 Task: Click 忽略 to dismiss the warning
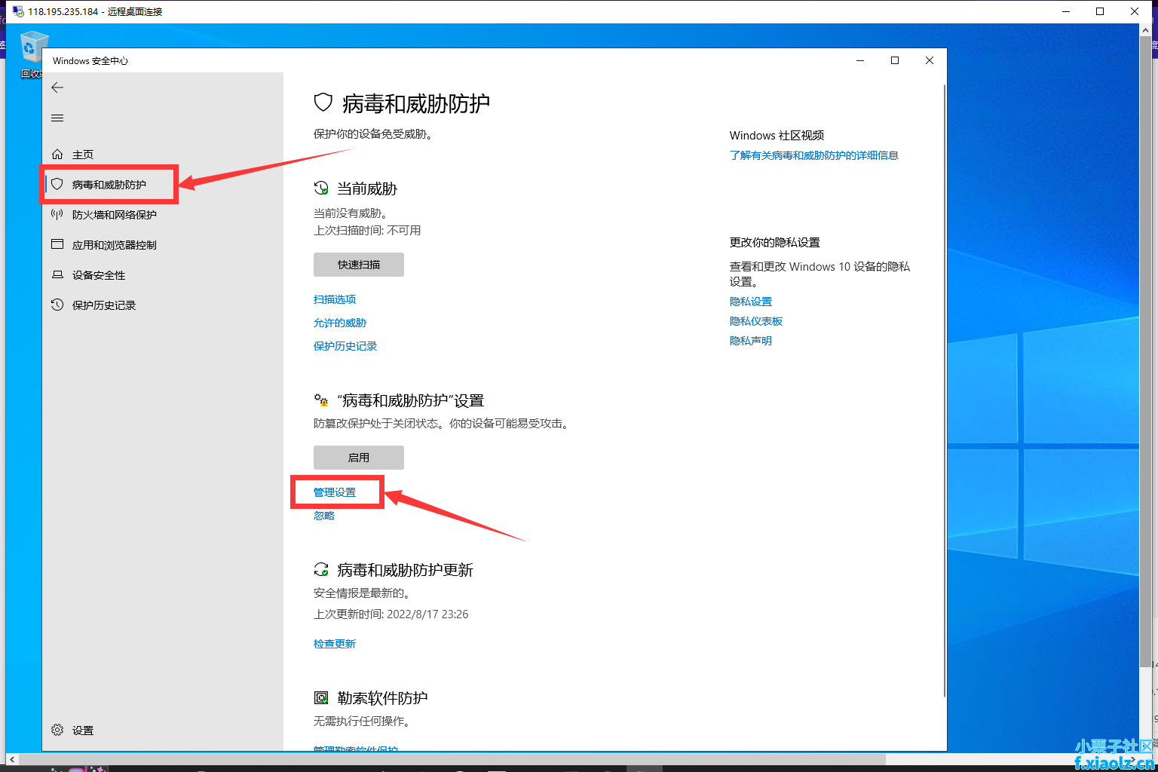pyautogui.click(x=324, y=516)
